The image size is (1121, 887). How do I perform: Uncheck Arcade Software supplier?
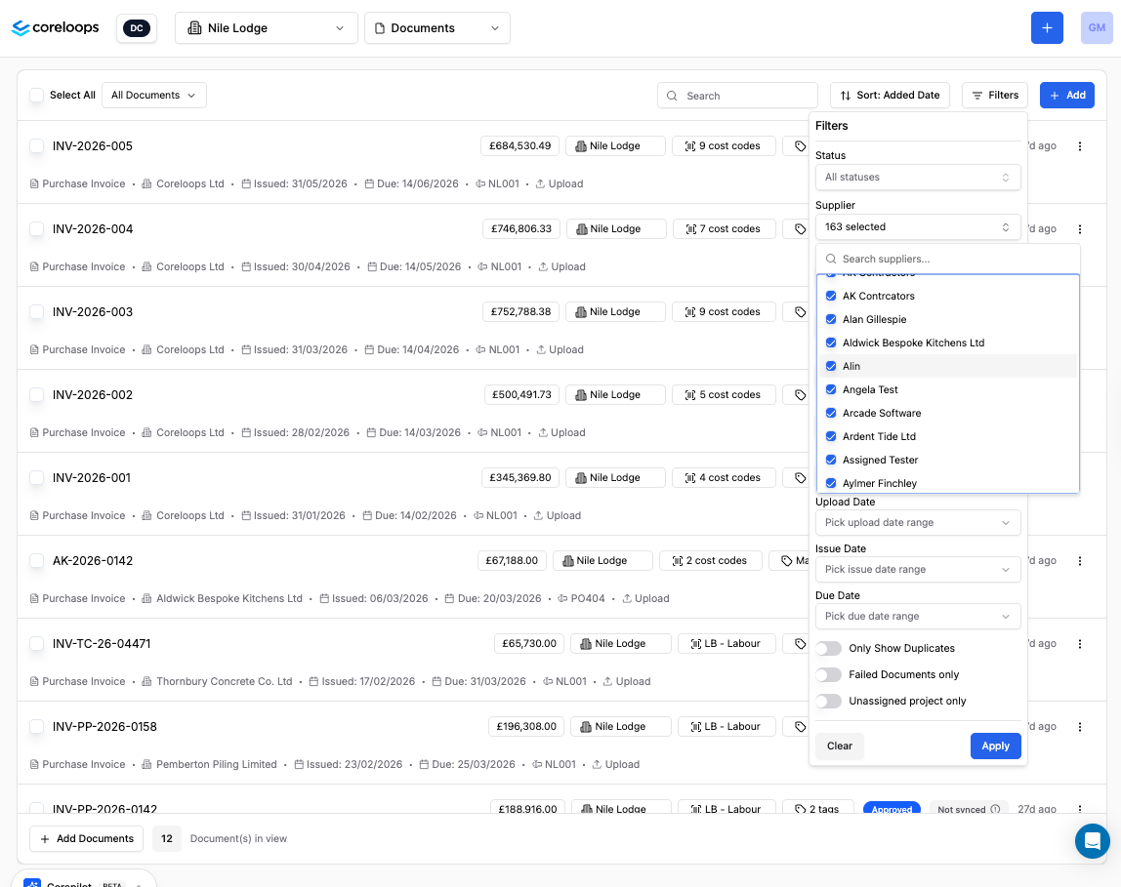click(x=831, y=413)
